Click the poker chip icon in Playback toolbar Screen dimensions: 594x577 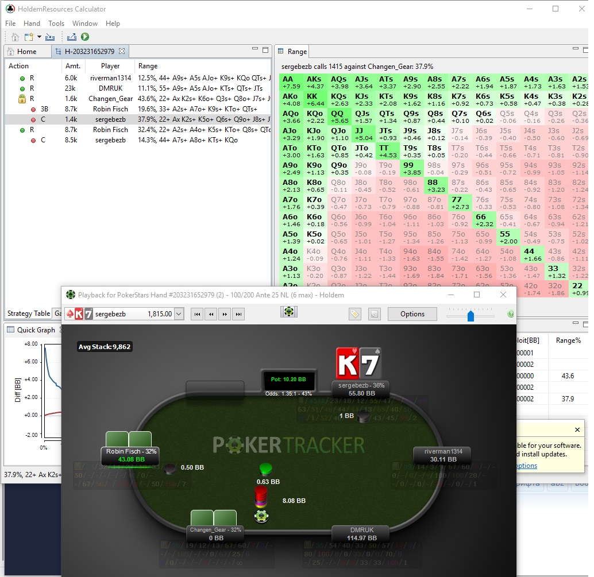[x=288, y=312]
